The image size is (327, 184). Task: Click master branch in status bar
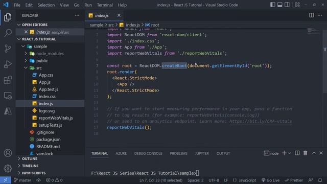[x=22, y=180]
